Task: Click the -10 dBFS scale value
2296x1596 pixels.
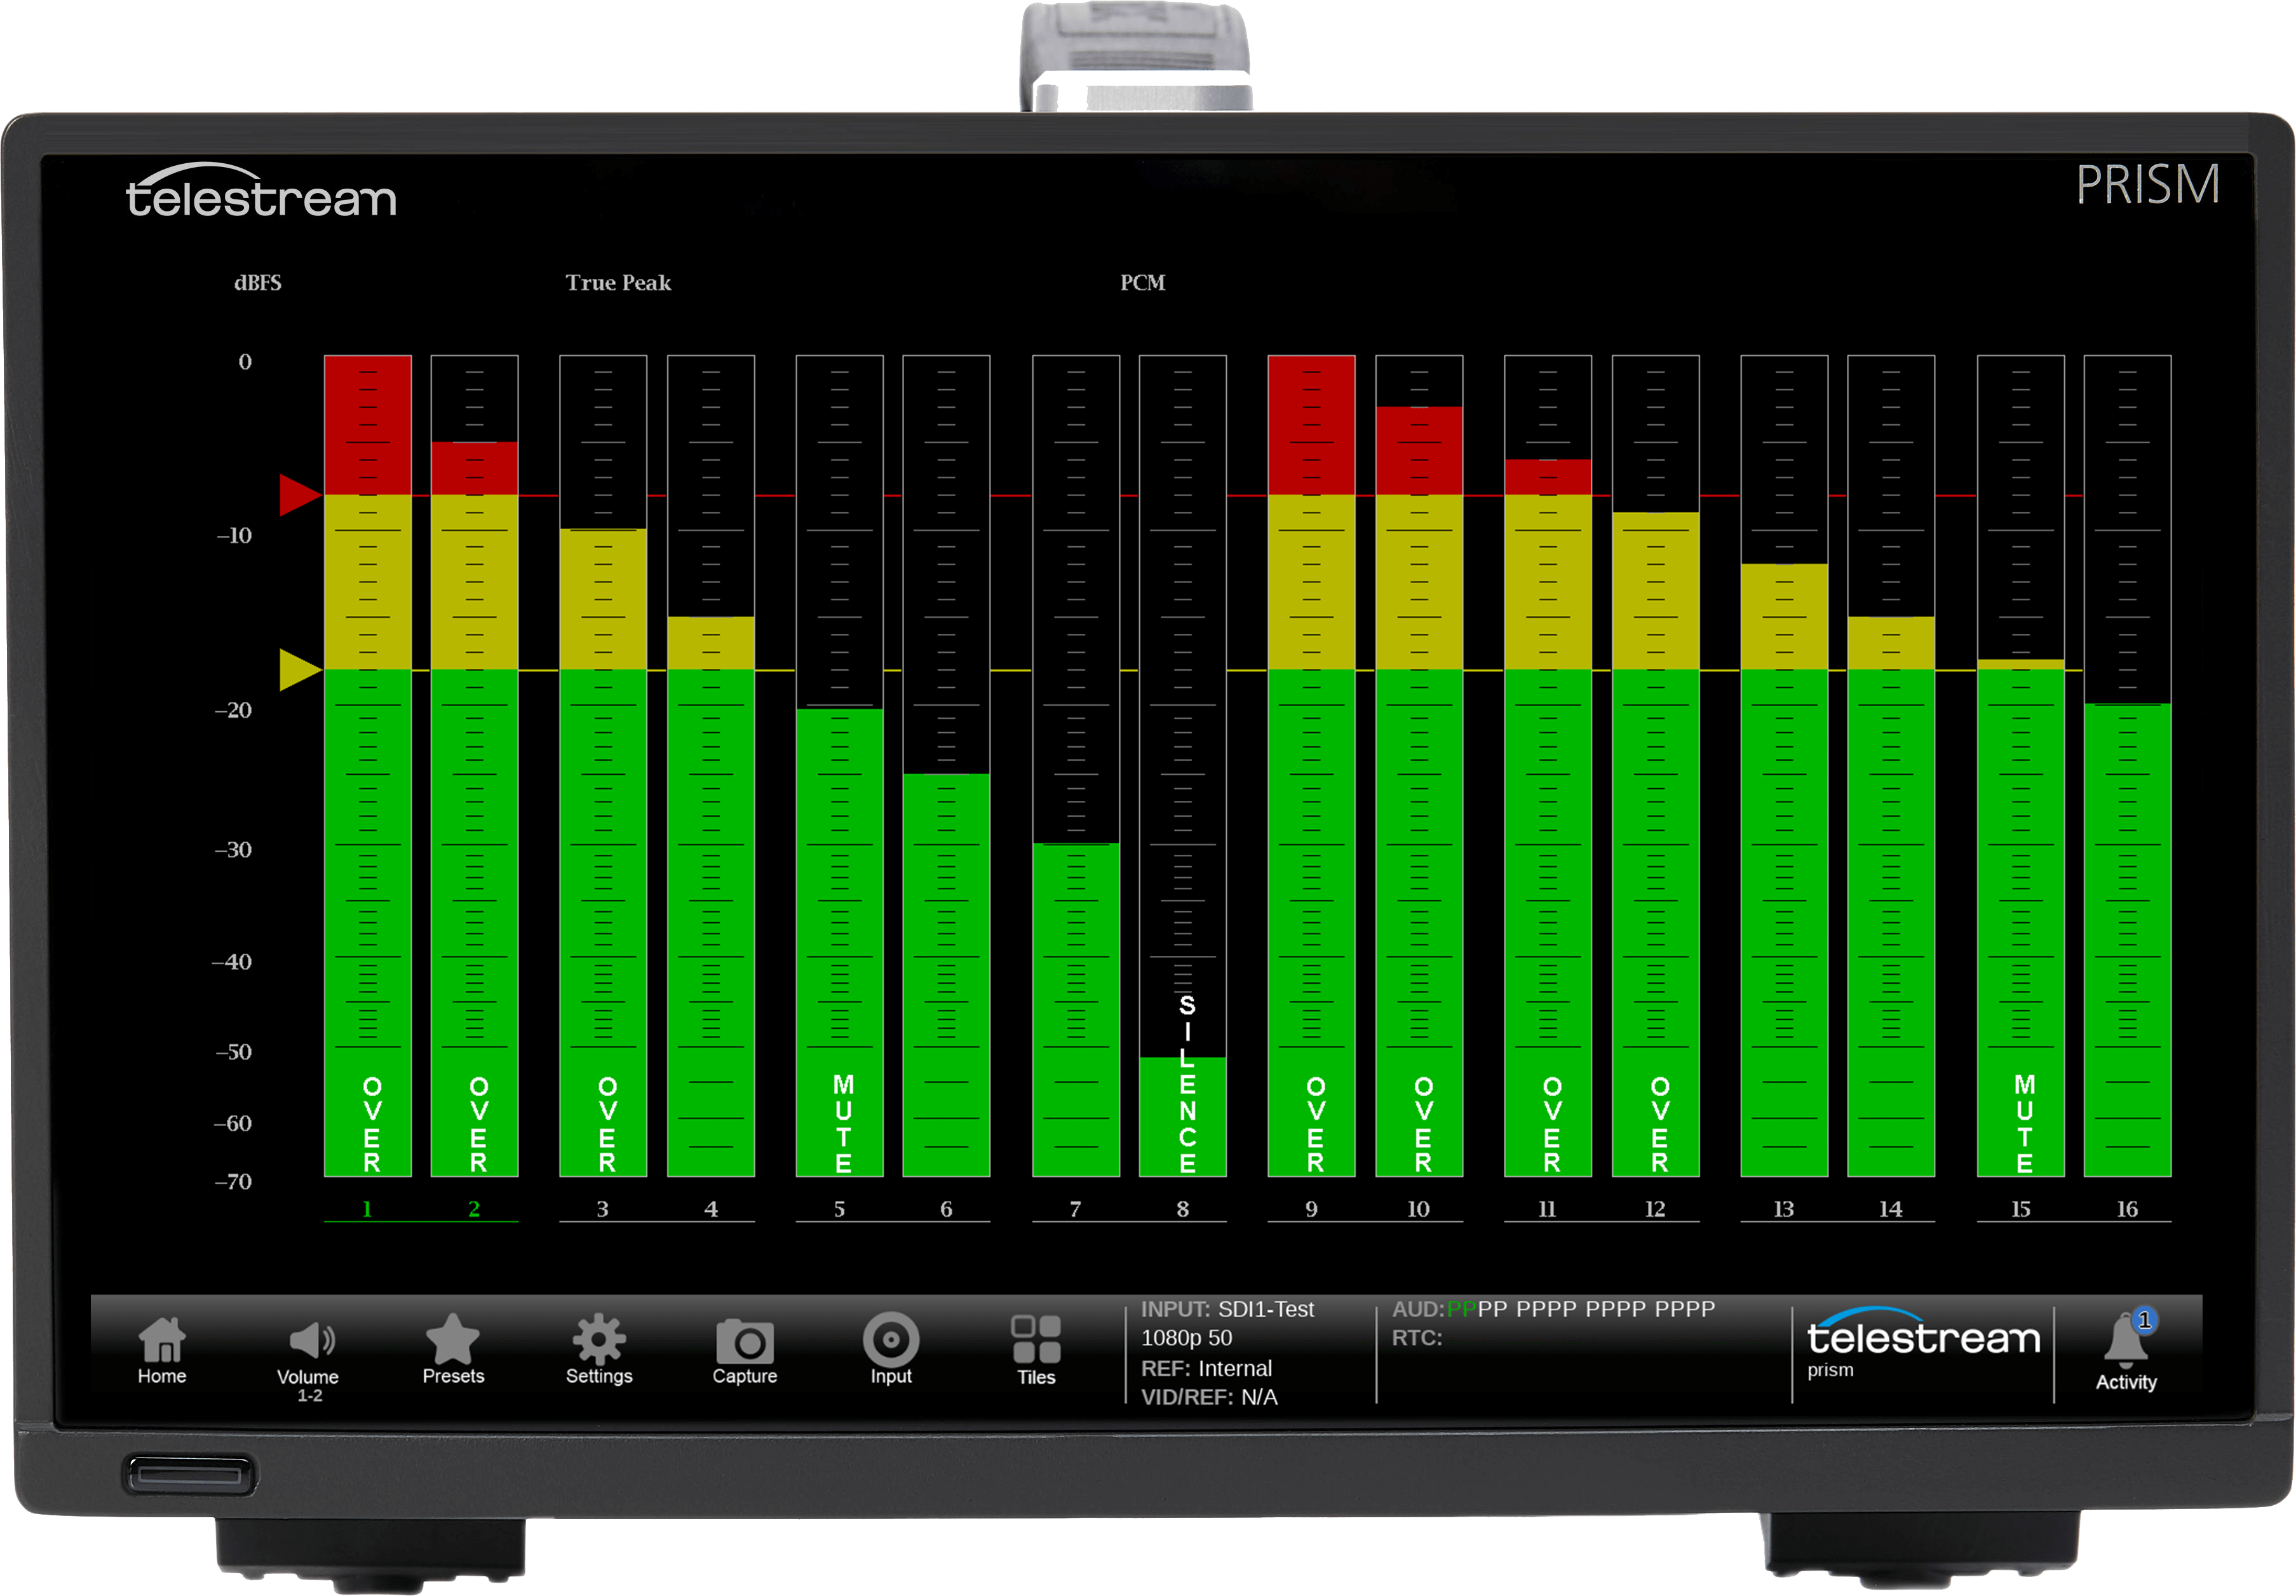Action: click(234, 535)
